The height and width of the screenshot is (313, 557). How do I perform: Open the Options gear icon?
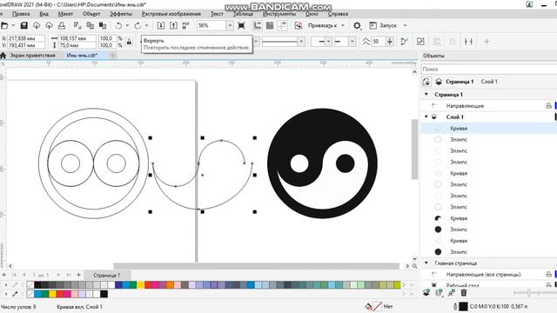click(357, 25)
